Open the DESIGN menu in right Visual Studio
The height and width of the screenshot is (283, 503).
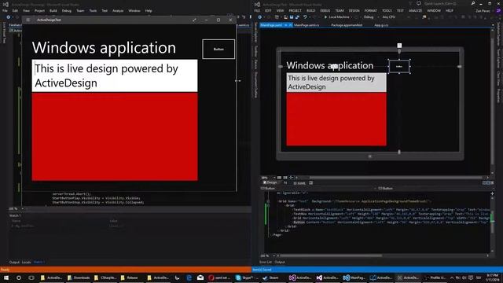pos(354,10)
